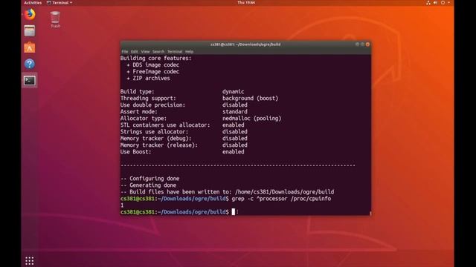Click the 'nedmalloc (pooling)' value
This screenshot has height=267, width=476.
[x=251, y=118]
